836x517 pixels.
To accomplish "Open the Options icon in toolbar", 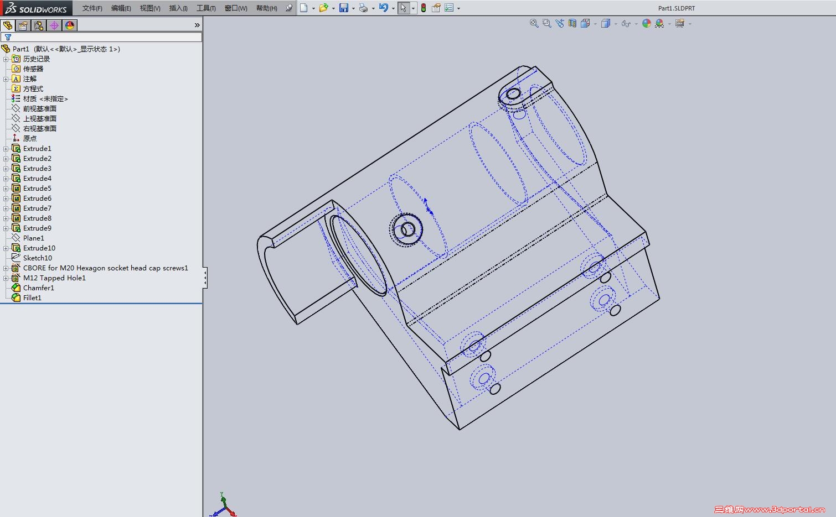I will tap(449, 8).
